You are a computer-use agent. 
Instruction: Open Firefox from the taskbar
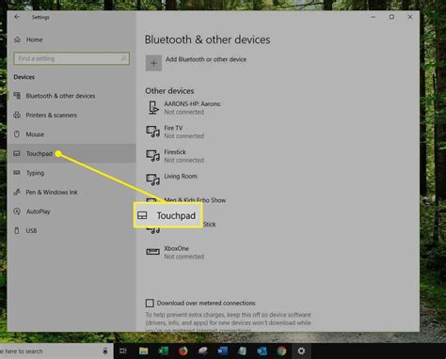coord(183,351)
